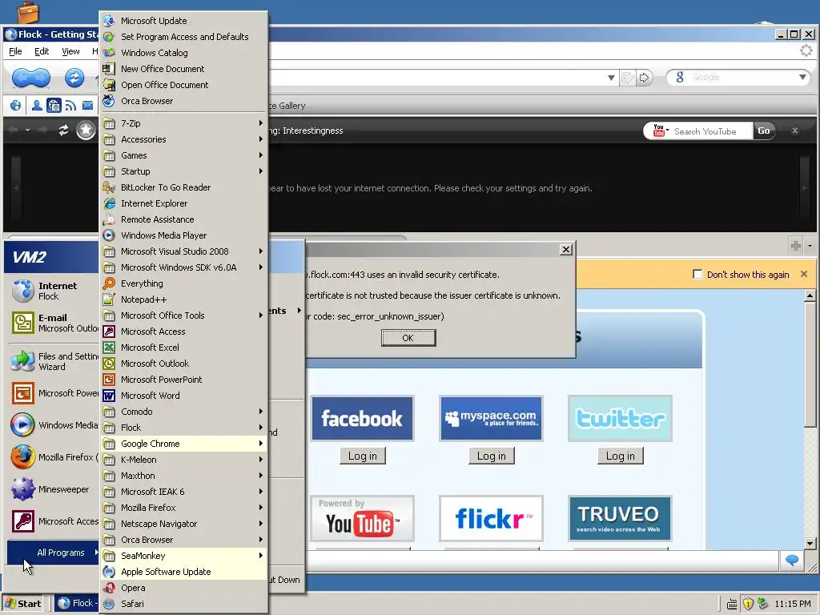
Task: Click the Windows Start button
Action: tap(23, 604)
